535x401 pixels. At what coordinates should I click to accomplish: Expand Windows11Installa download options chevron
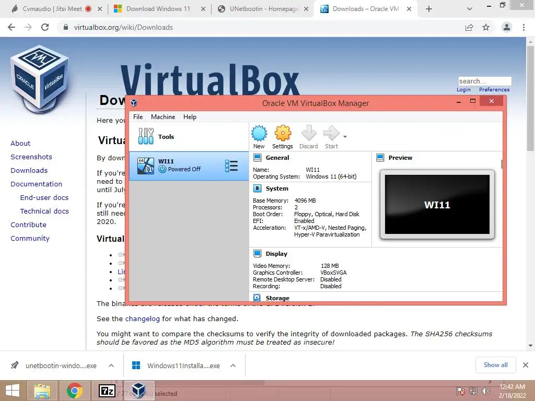point(233,365)
